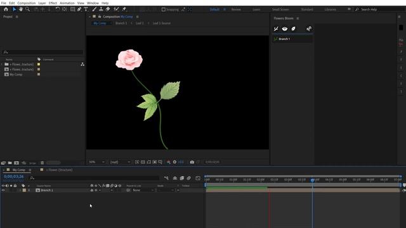Enable the Snapping checkbox

[x=164, y=9]
